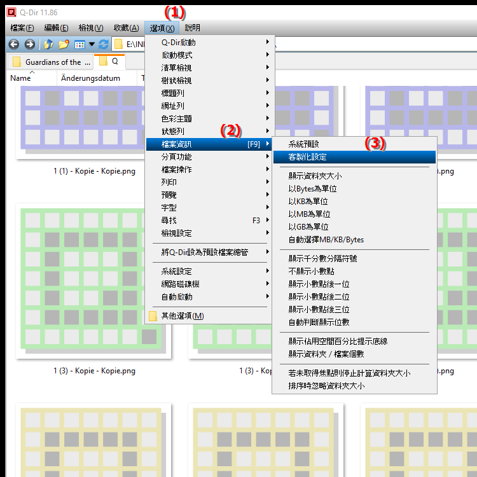Expand the 狀態列 submenu

210,132
